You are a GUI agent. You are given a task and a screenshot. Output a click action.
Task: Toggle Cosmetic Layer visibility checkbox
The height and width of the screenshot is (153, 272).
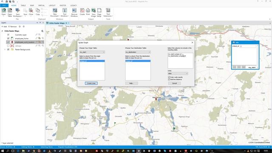(x=8, y=35)
